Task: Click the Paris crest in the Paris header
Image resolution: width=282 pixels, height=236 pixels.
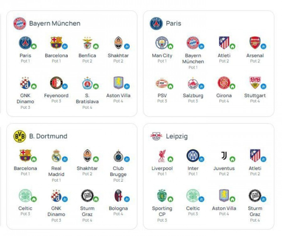Action: [x=156, y=24]
